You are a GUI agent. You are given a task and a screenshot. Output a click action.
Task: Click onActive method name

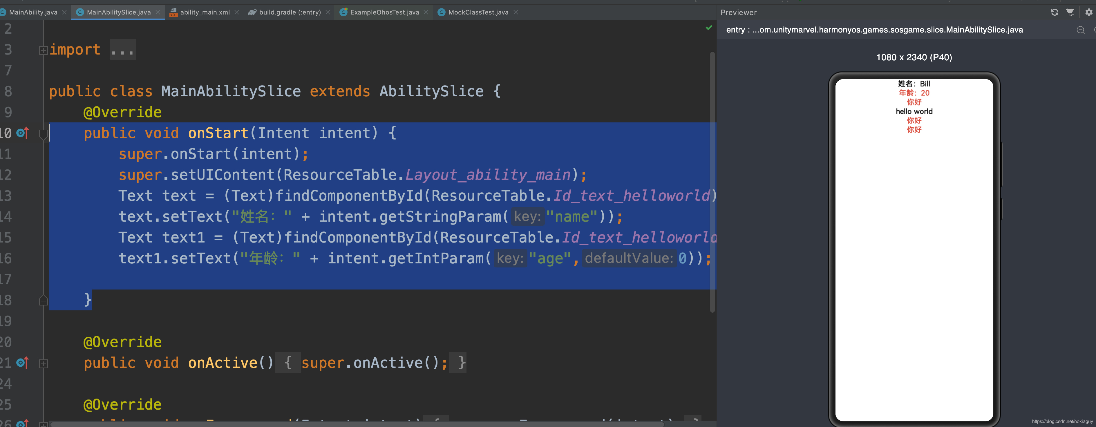[x=223, y=363]
